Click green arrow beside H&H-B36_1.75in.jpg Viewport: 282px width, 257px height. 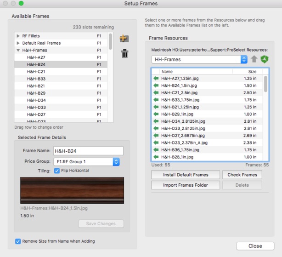point(156,150)
